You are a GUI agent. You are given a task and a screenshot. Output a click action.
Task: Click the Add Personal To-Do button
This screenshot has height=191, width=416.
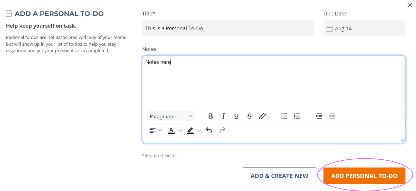pos(364,176)
